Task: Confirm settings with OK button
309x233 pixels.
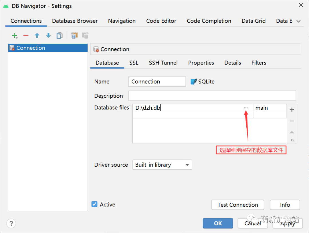Action: [x=218, y=223]
